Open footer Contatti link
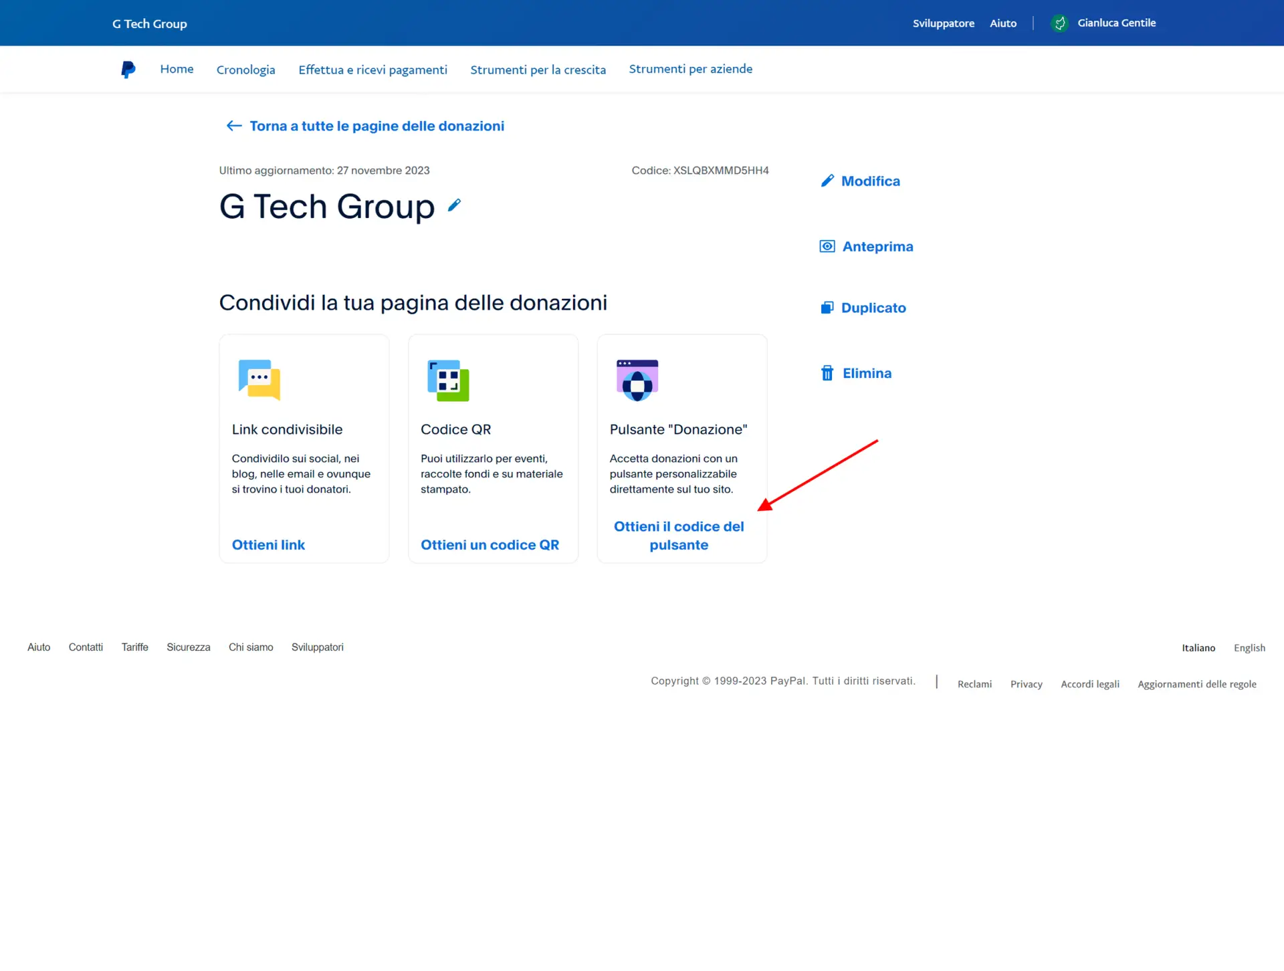This screenshot has width=1284, height=971. [86, 647]
